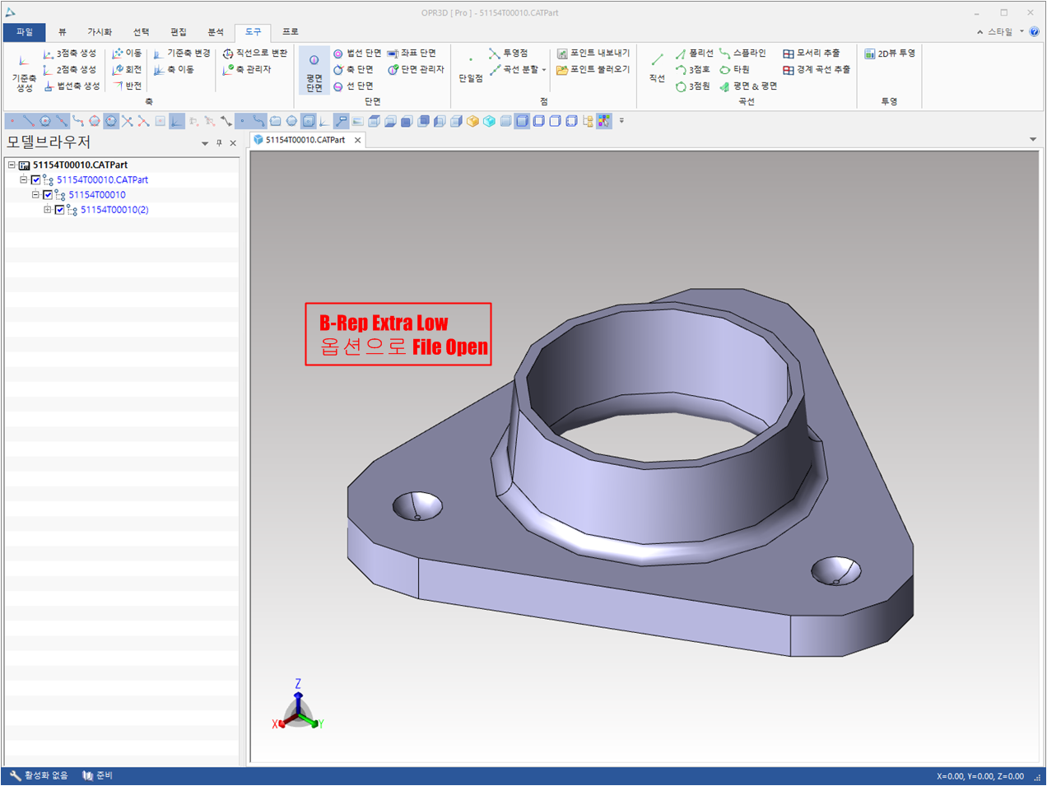Click the 직선으로 변환 button
1047x786 pixels.
pos(255,53)
